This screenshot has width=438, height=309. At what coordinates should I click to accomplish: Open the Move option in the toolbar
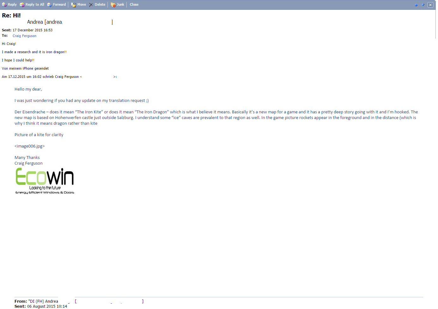79,4
